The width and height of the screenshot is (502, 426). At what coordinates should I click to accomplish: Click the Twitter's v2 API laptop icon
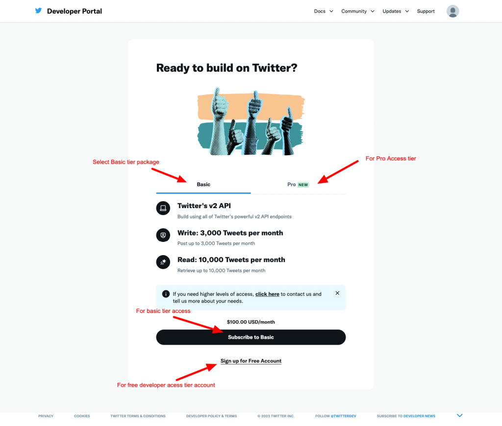tap(163, 208)
